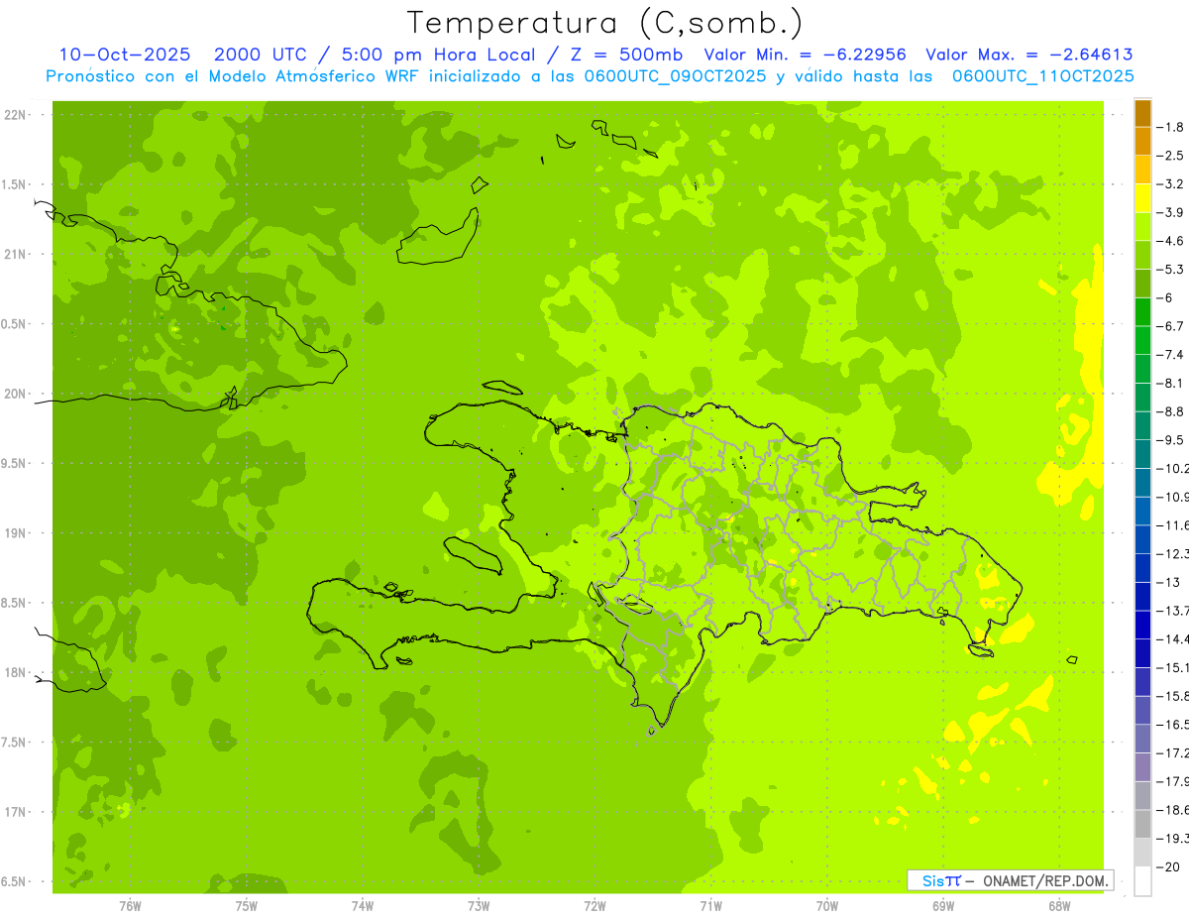Click the -7.4 colorbar value
The height and width of the screenshot is (919, 1189).
(x=1169, y=355)
